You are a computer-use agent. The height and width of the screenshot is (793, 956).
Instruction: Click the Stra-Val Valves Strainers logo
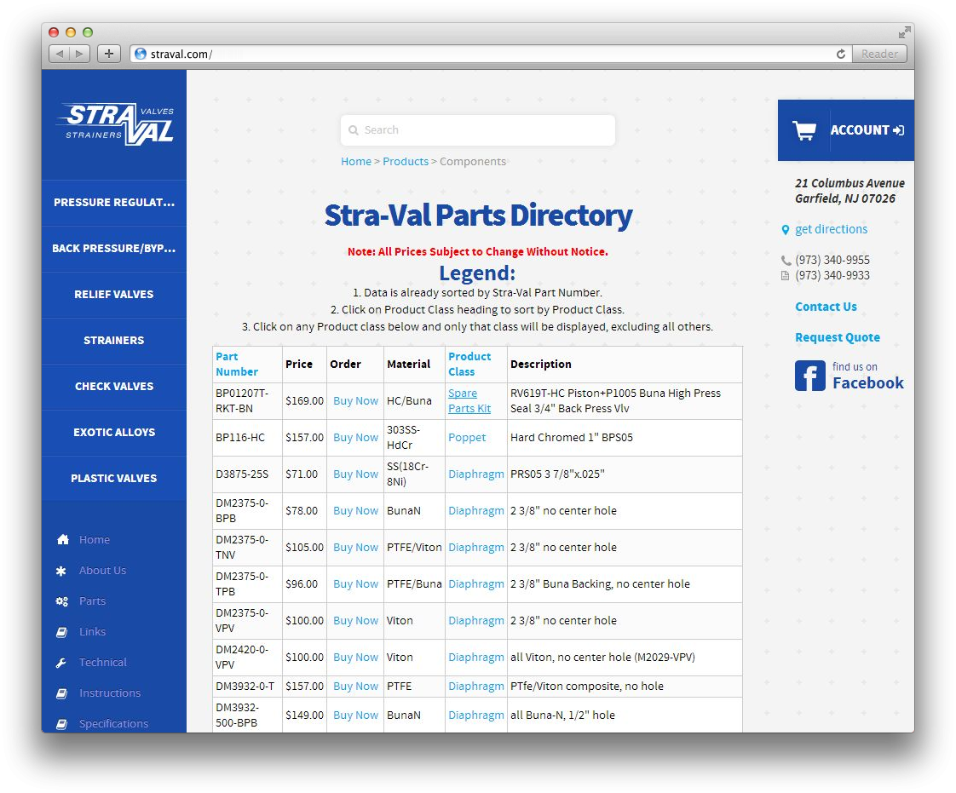click(x=115, y=124)
